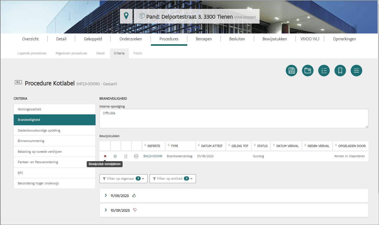Screen dimensions: 379x225
Task: Open the folder icon button
Action: [x=308, y=71]
